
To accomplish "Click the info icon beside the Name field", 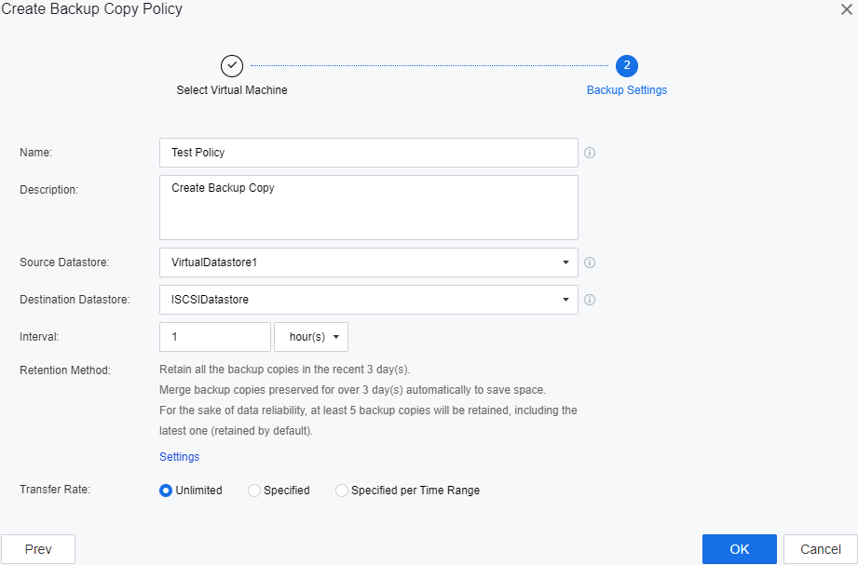I will [x=590, y=153].
